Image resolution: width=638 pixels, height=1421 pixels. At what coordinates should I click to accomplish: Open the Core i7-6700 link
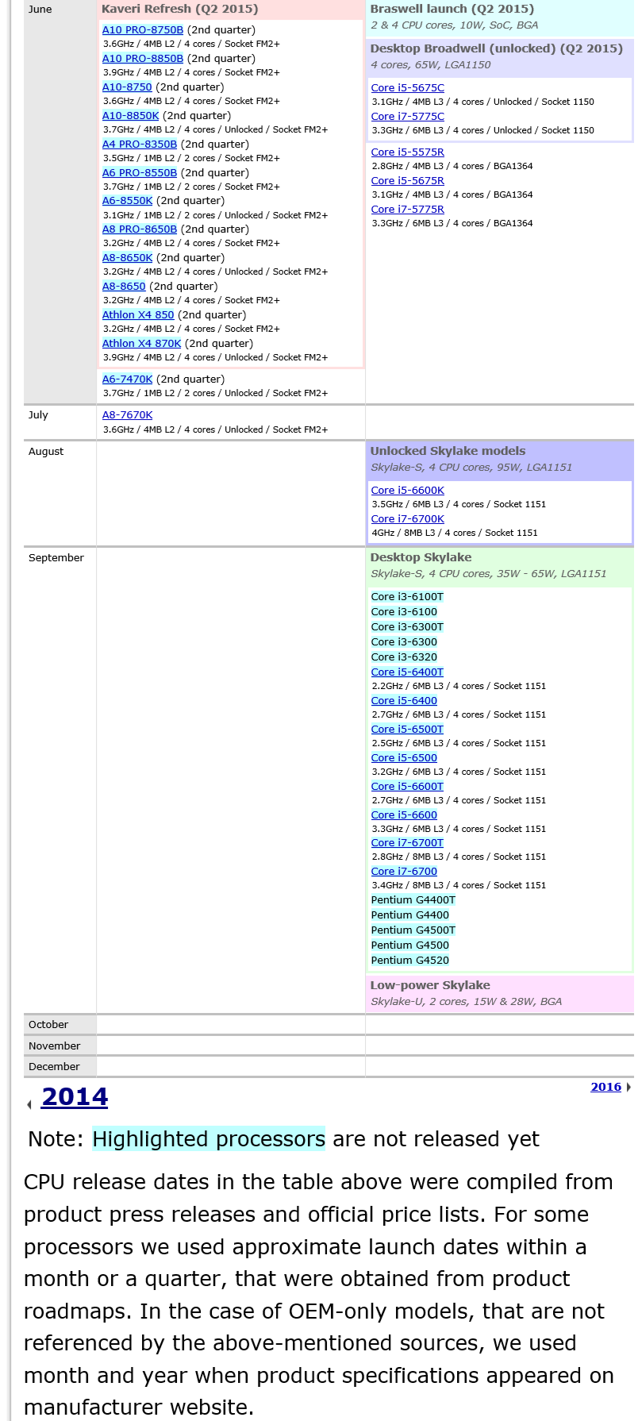click(x=405, y=872)
